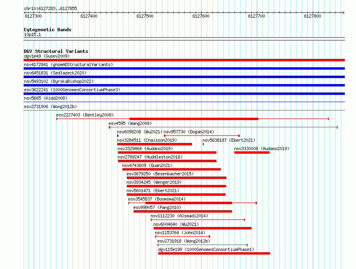
Task: Click the 6127700 ruler position
Action: click(x=256, y=16)
